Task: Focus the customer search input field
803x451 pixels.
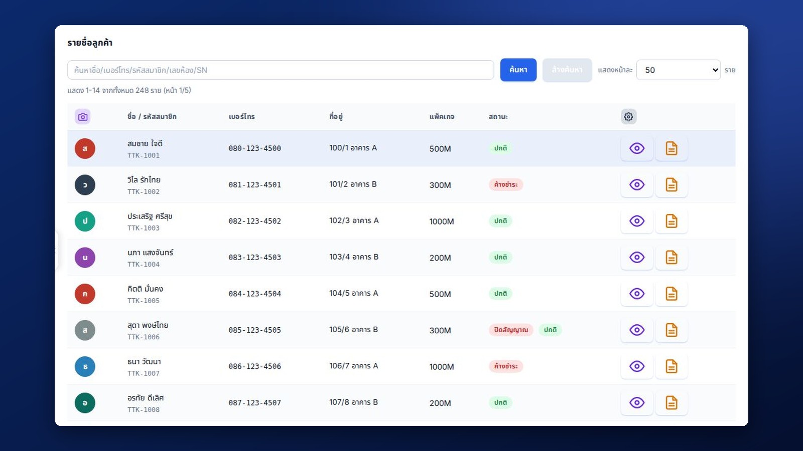Action: (x=281, y=70)
